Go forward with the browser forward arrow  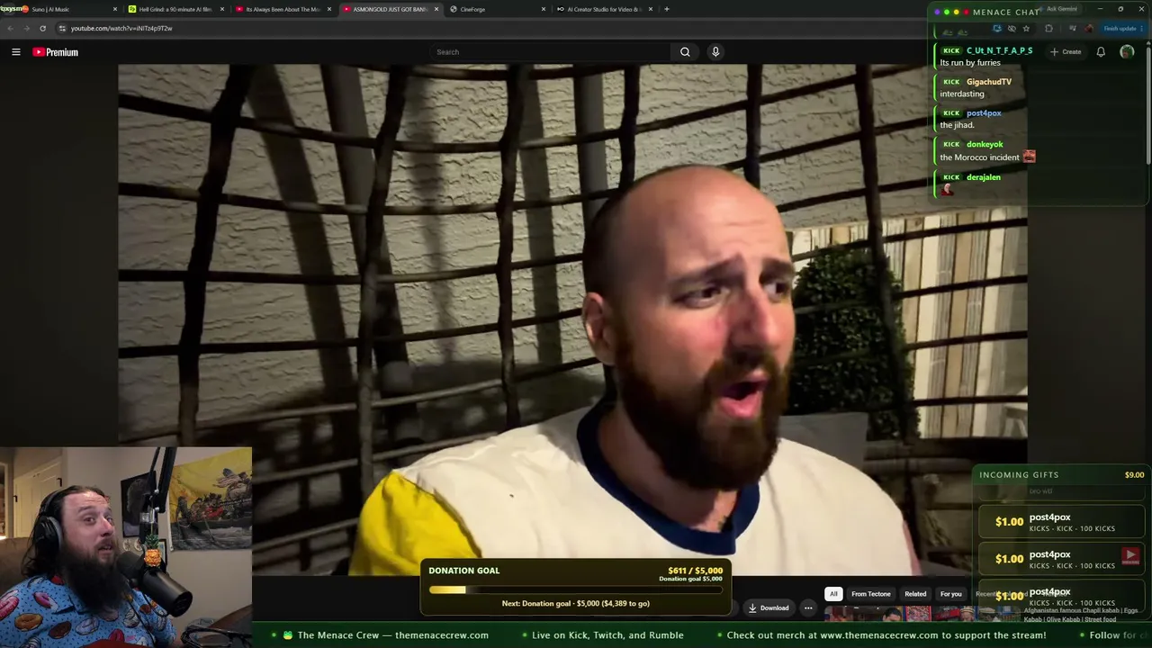(26, 28)
